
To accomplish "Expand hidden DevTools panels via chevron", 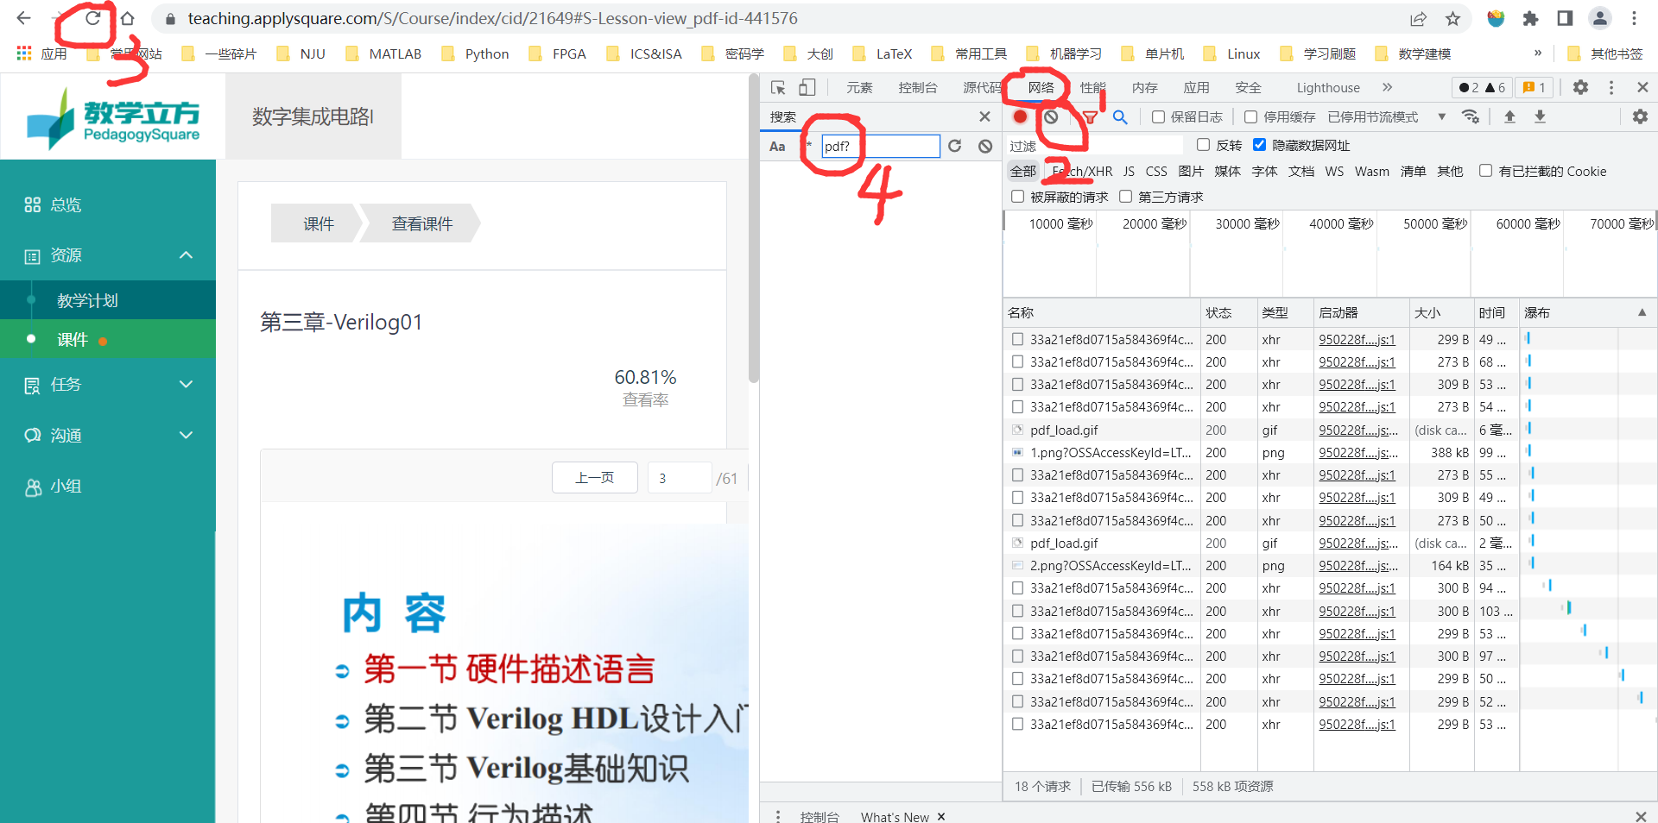I will tap(1387, 87).
